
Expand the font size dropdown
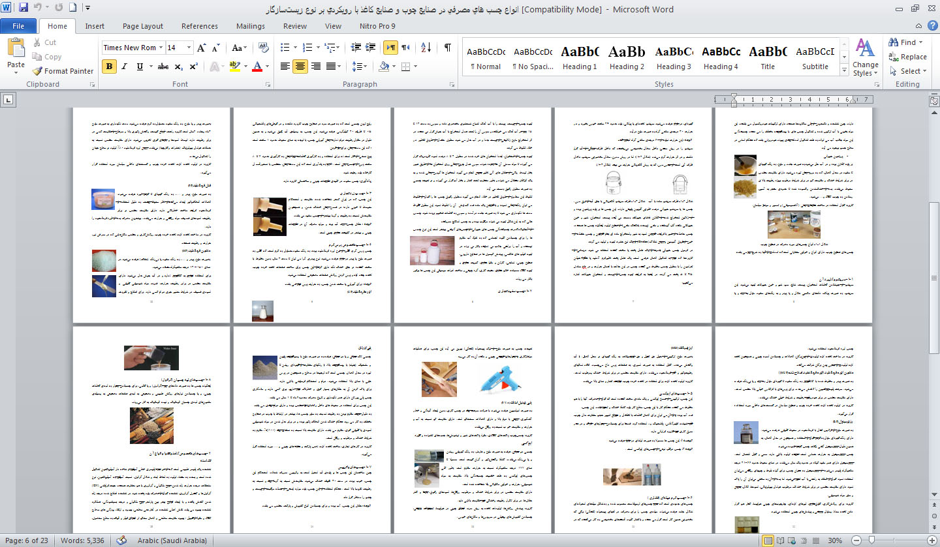190,48
